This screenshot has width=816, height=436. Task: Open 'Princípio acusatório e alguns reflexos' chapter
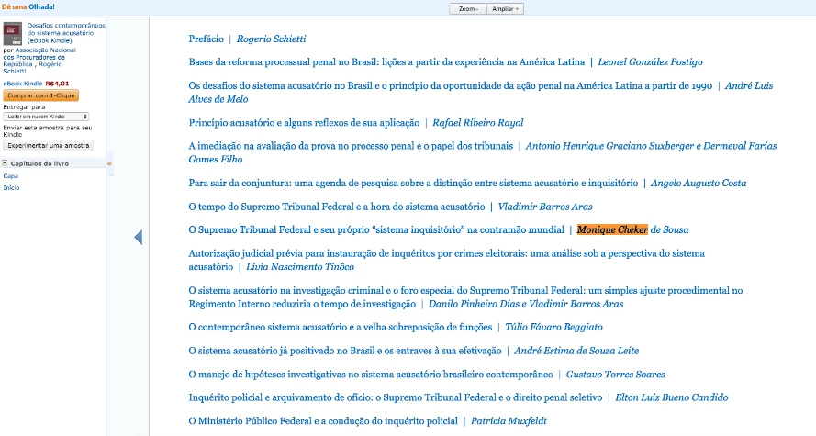(x=303, y=123)
